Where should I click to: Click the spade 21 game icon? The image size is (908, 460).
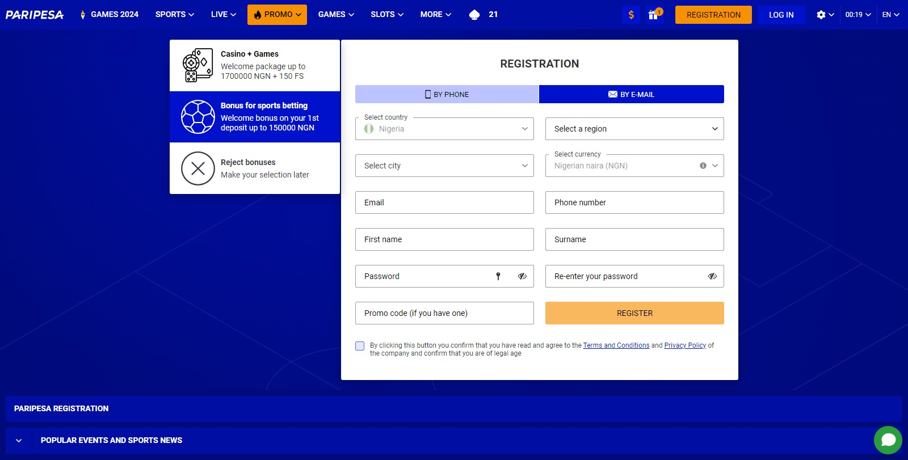pos(484,15)
